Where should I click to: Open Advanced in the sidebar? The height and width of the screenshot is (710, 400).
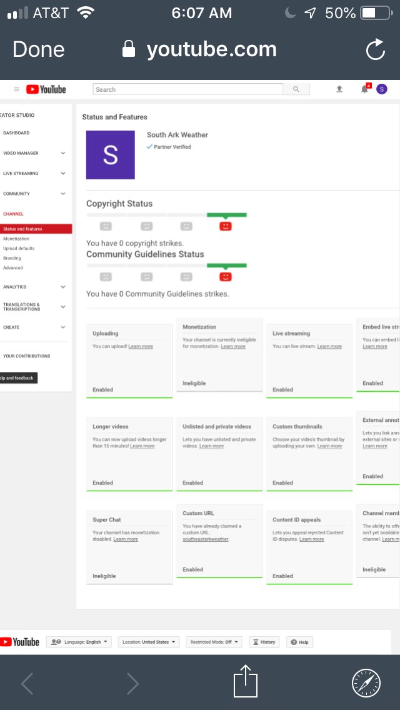click(x=12, y=267)
